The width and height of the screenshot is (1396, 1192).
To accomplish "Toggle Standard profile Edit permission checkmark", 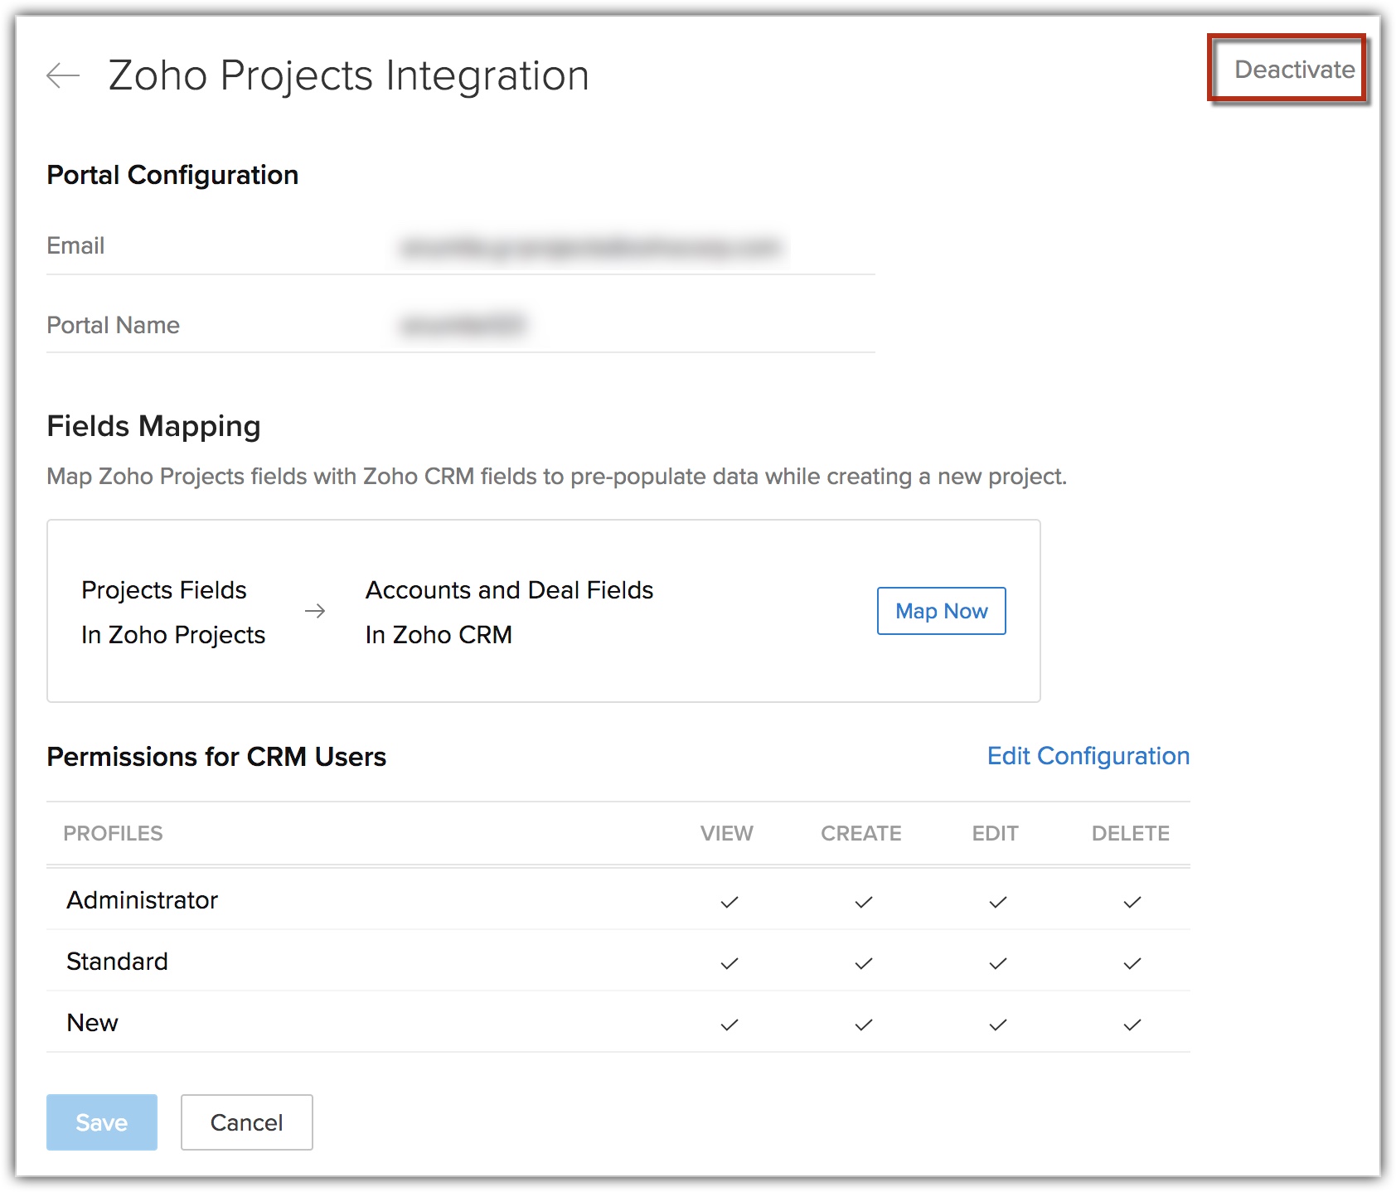I will point(997,963).
